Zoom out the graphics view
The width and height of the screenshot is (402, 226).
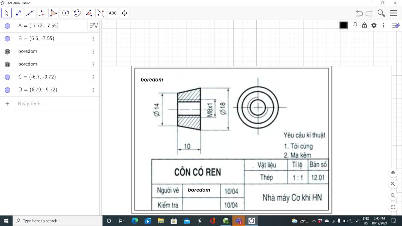[x=393, y=195]
